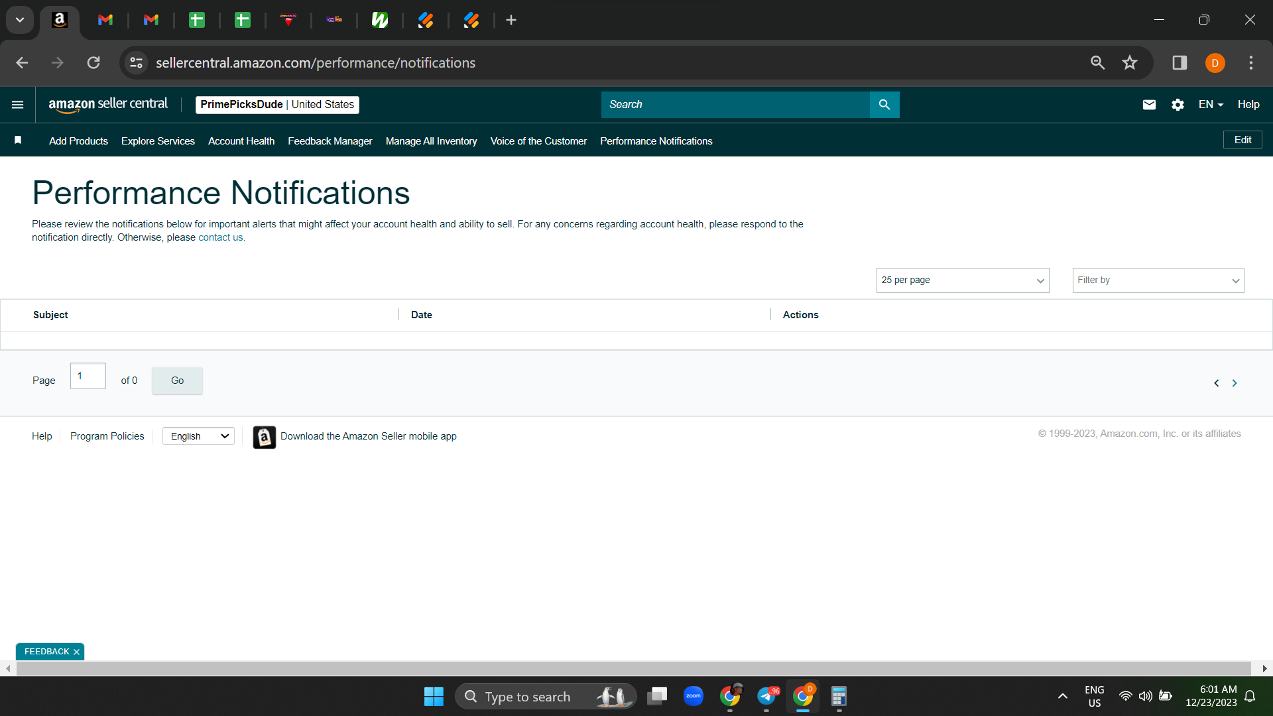Open the footer Help link
The width and height of the screenshot is (1273, 716).
pyautogui.click(x=42, y=436)
